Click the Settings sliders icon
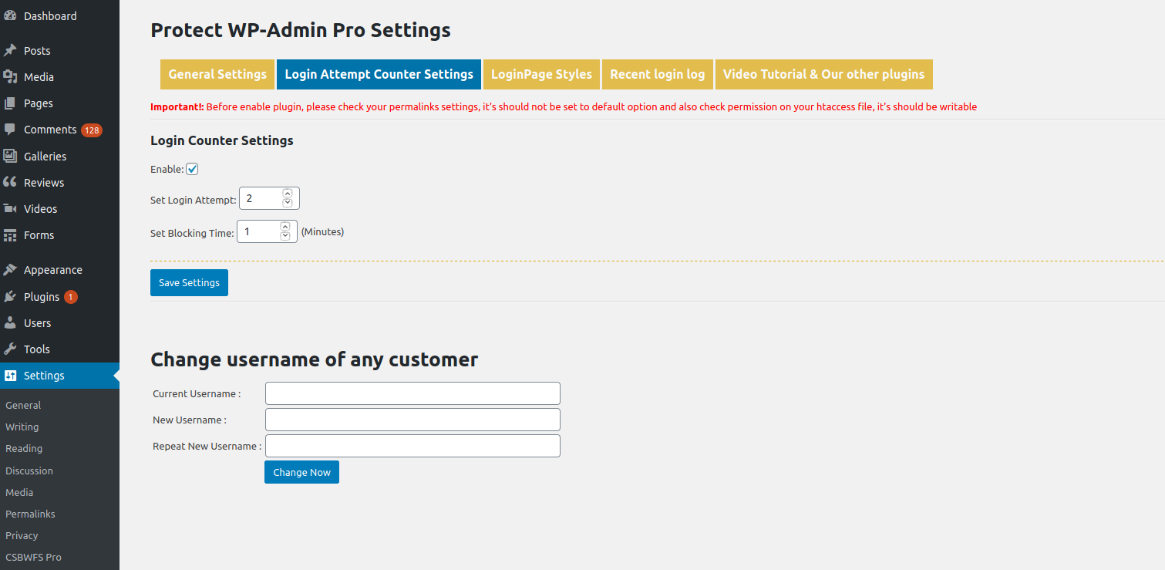Image resolution: width=1165 pixels, height=570 pixels. click(10, 376)
